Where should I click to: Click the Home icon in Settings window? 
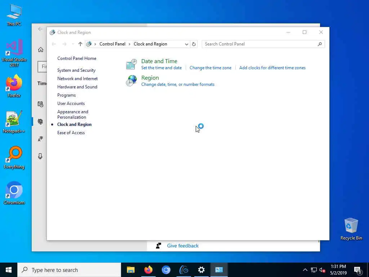[41, 50]
